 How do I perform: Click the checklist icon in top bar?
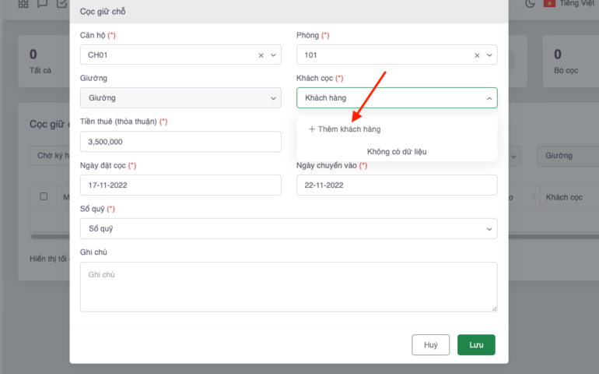click(61, 4)
